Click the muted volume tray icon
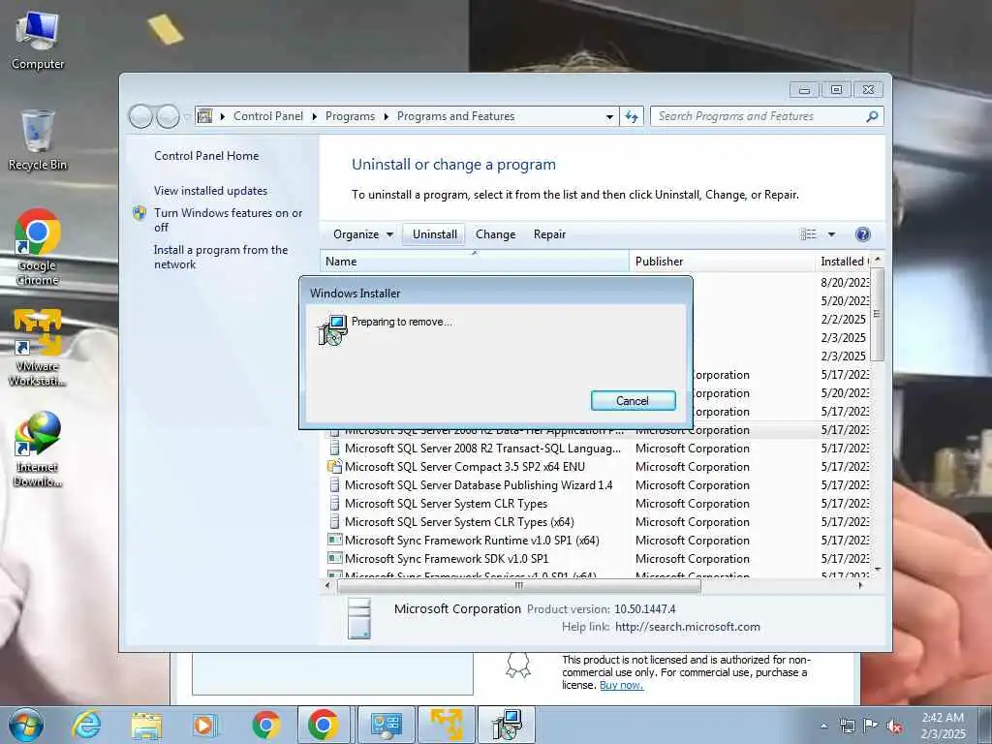This screenshot has width=992, height=744. pos(894,727)
